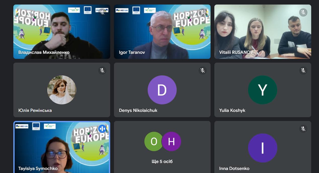Click the name label "Yulia Koshyk"
The image size is (319, 173).
pos(232,110)
